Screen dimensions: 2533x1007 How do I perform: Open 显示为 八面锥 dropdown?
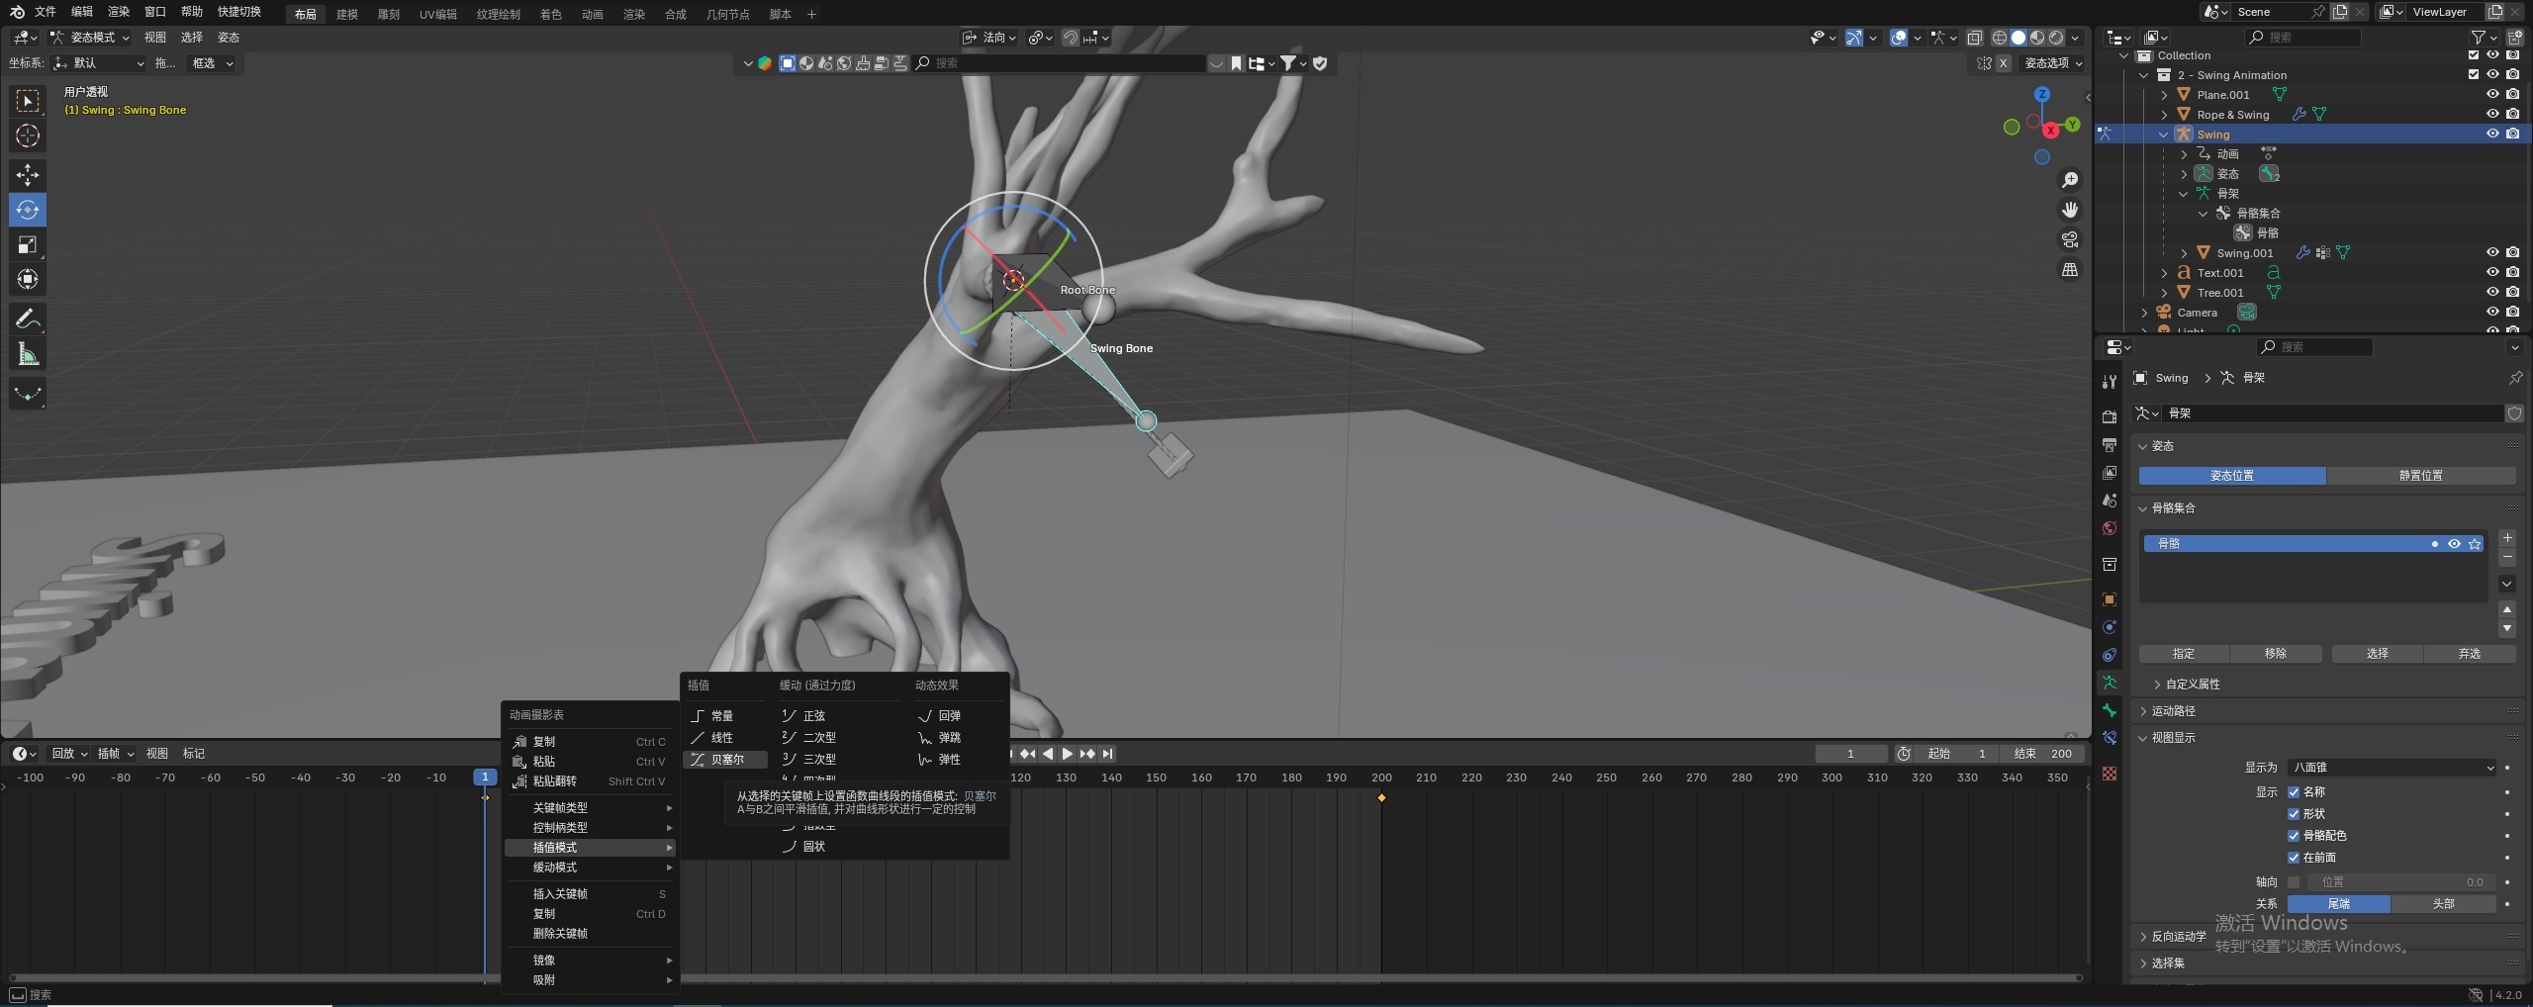pos(2392,768)
